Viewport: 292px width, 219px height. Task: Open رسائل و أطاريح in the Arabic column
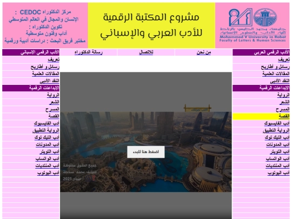click(x=275, y=67)
